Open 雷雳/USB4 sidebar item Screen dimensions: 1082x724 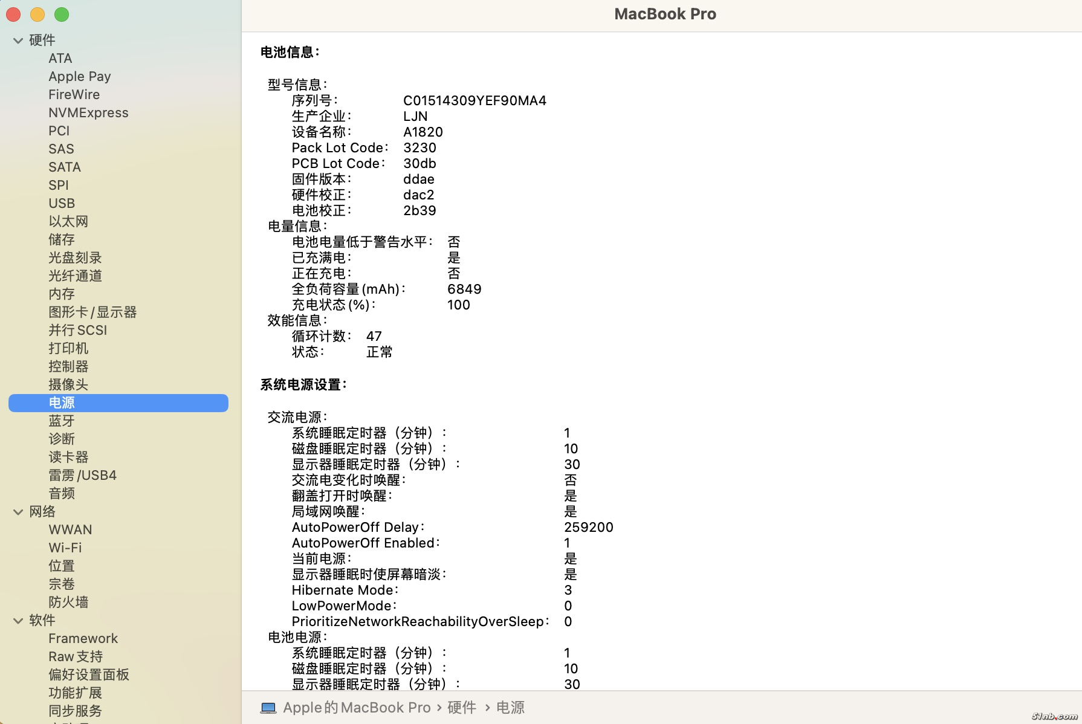(82, 475)
